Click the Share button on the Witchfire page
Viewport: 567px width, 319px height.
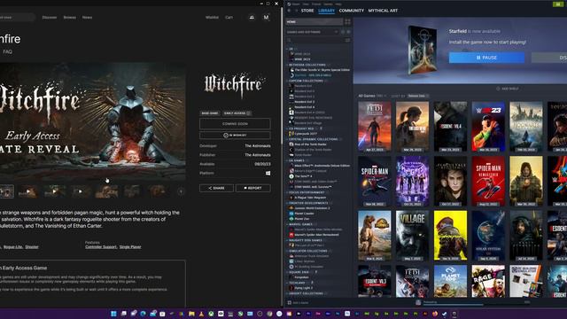point(216,188)
